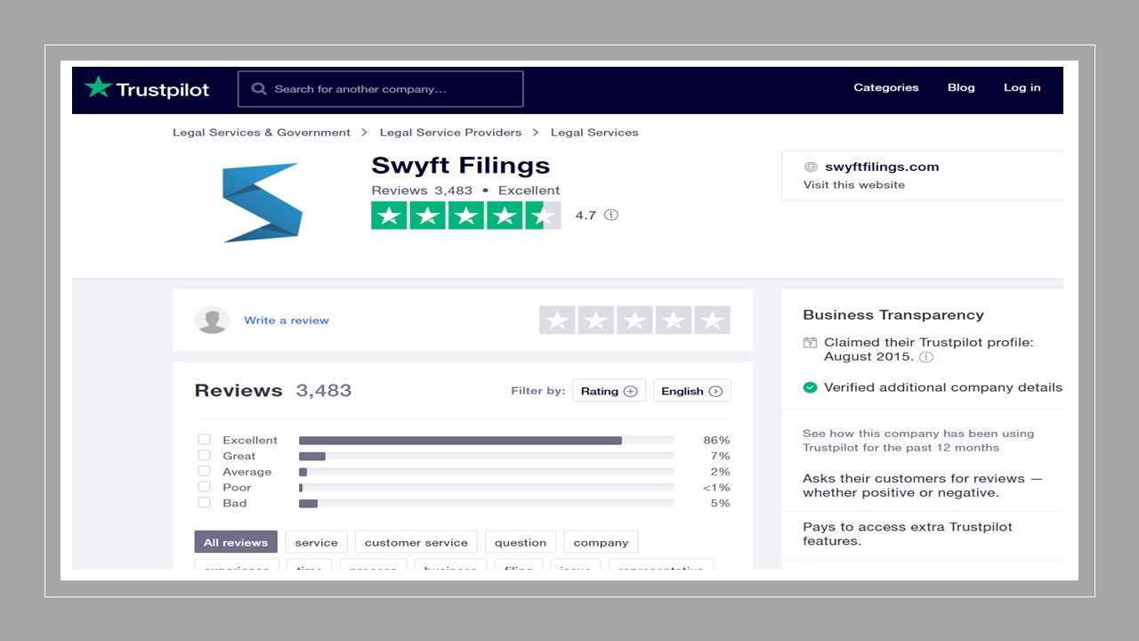The height and width of the screenshot is (641, 1139).
Task: Click the Average 2% rating bar
Action: click(x=487, y=472)
